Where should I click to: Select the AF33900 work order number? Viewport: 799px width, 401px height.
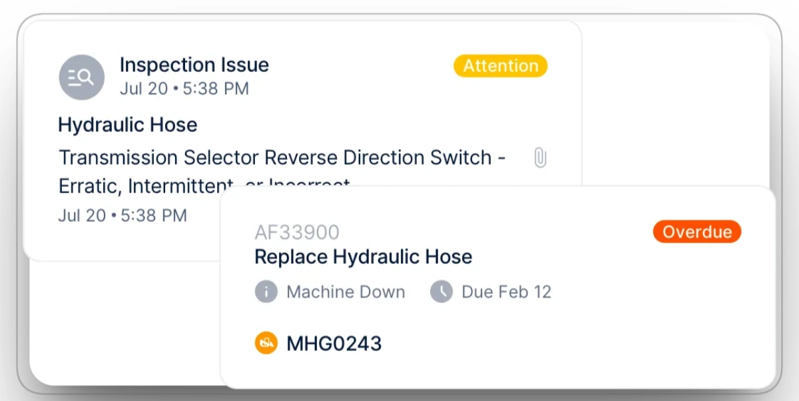tap(297, 232)
